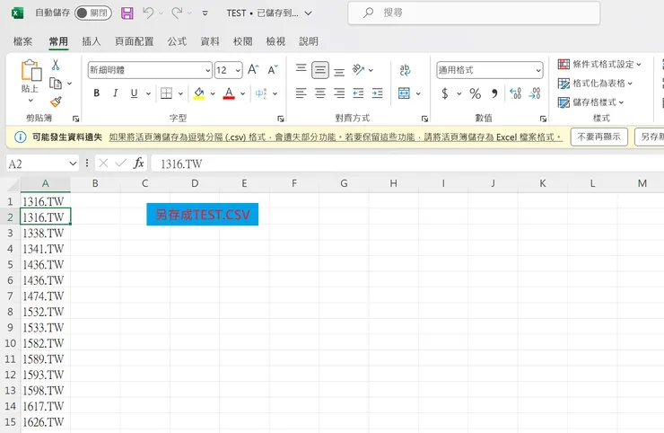Click the Insert Function fx icon
This screenshot has height=433, width=664.
point(139,163)
